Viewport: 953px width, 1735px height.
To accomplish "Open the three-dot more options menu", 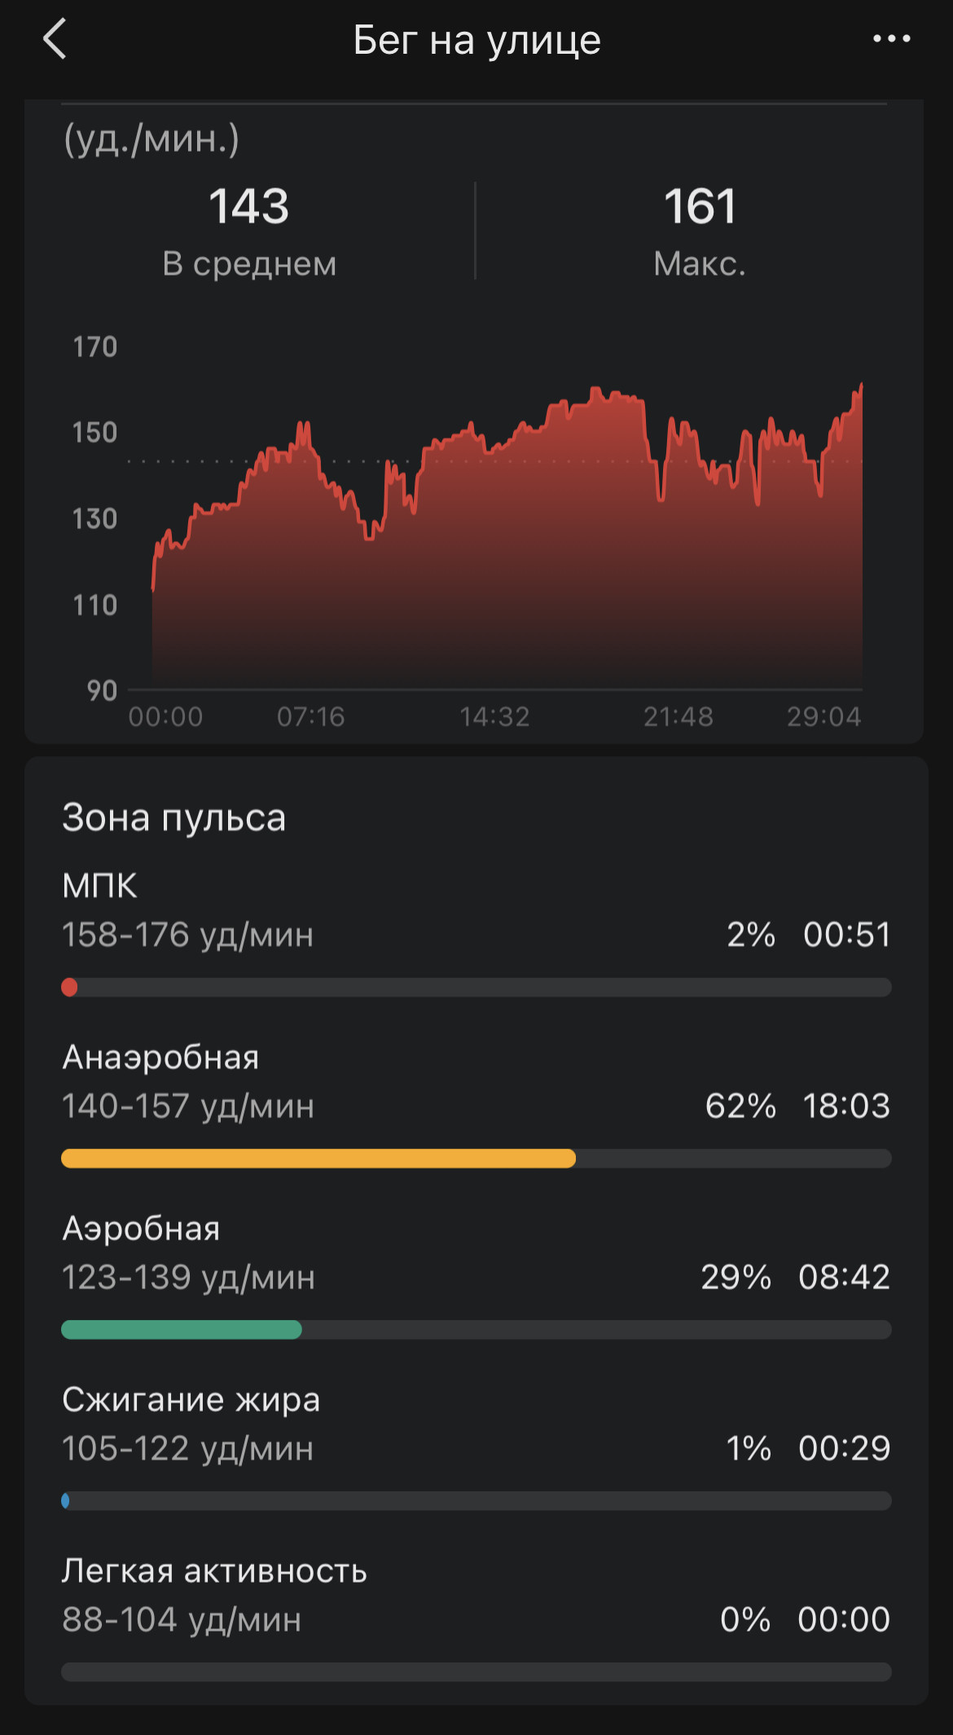I will pos(892,38).
